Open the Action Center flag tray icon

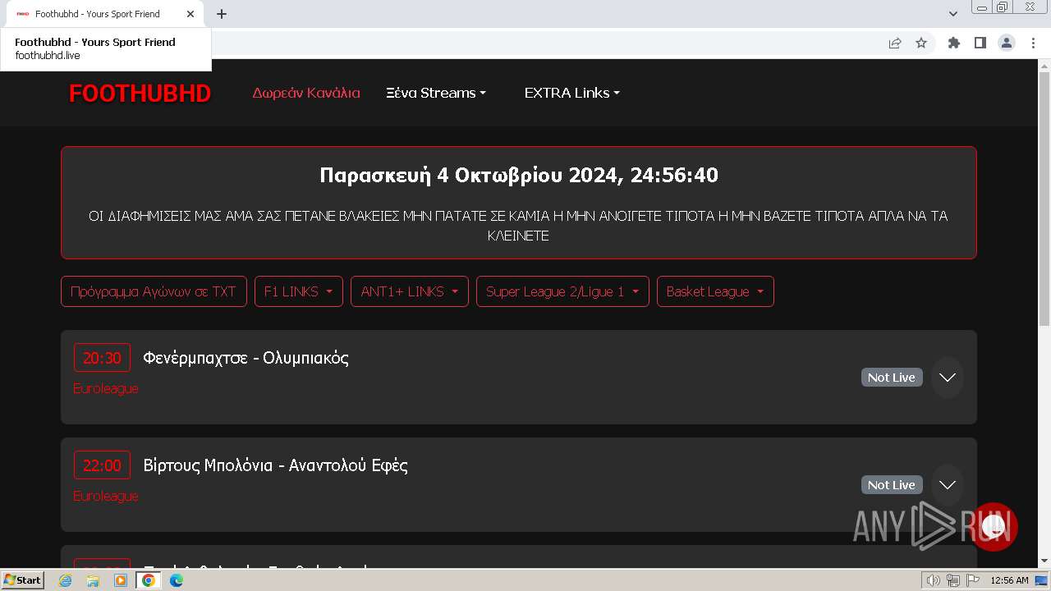coord(973,580)
